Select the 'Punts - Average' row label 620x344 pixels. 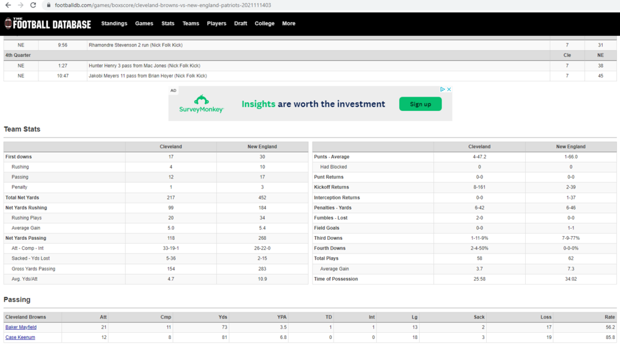332,157
